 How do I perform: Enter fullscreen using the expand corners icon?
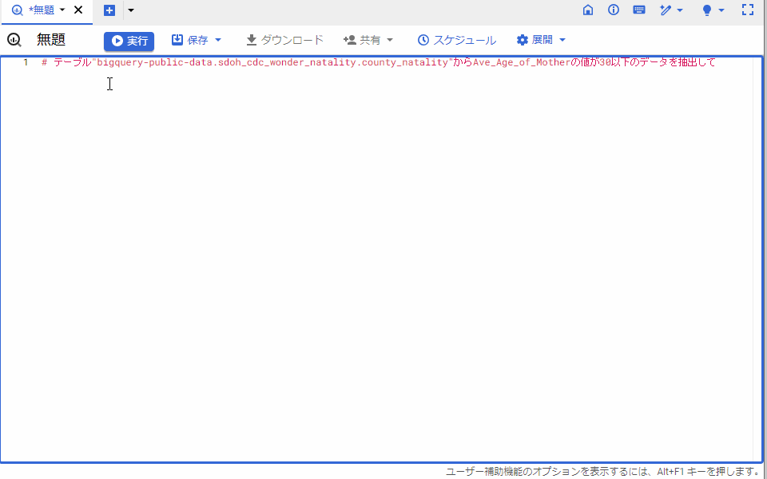748,10
